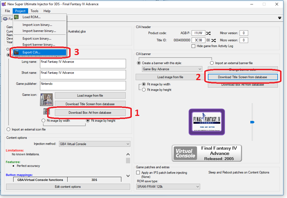Click the Micro version field
The width and height of the screenshot is (287, 198).
[244, 40]
